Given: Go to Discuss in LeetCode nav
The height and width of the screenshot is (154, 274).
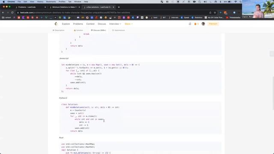Looking at the screenshot, I should pyautogui.click(x=102, y=24).
